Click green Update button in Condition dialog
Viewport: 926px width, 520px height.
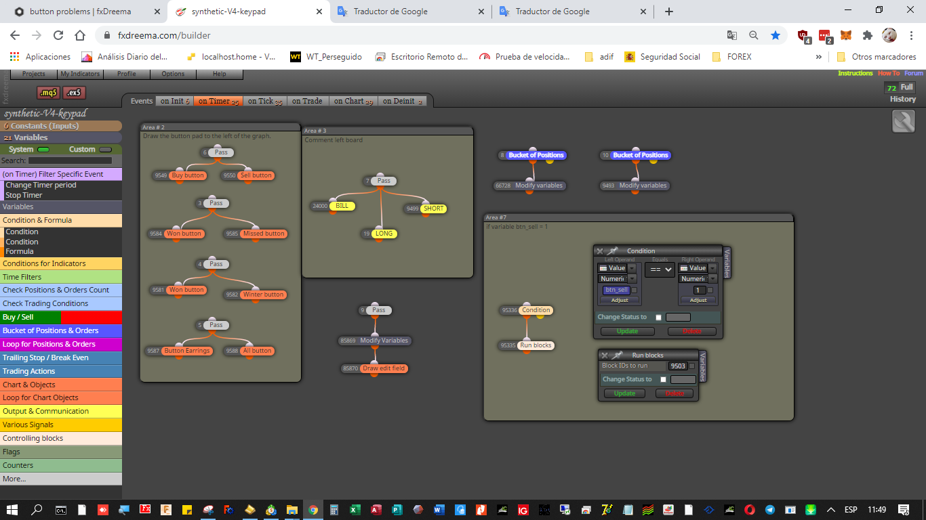click(x=627, y=332)
